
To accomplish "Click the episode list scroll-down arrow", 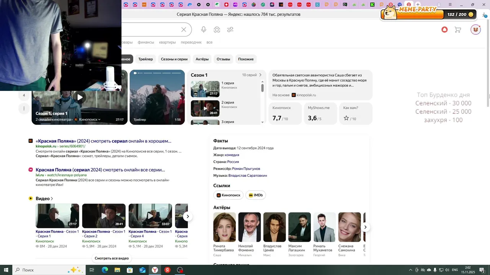I will click(x=263, y=122).
